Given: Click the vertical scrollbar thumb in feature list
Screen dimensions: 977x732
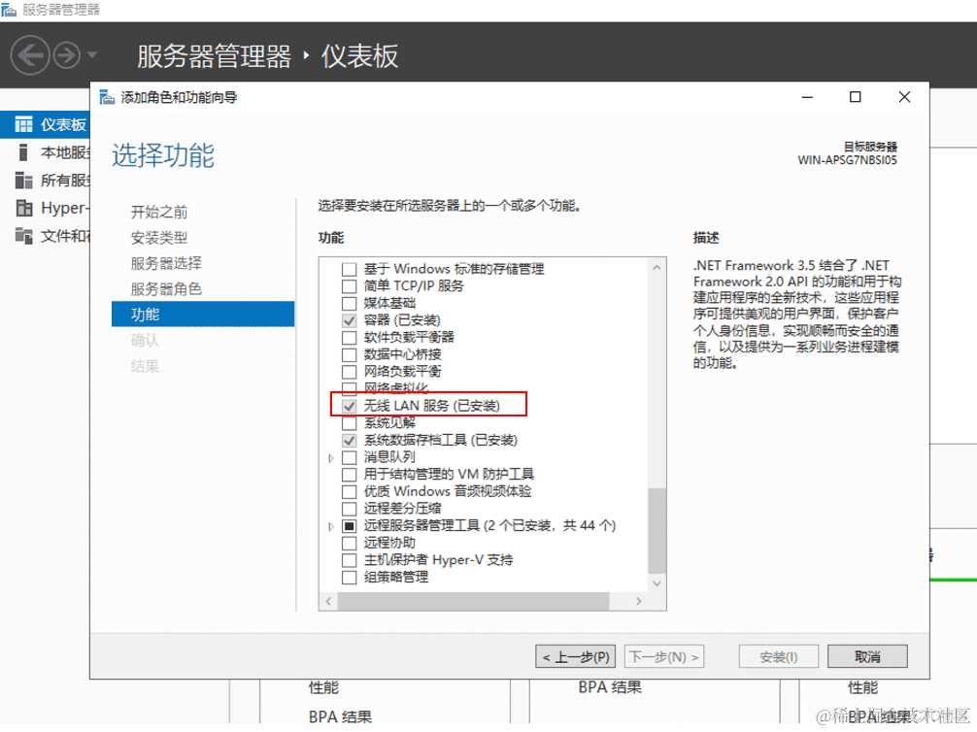Looking at the screenshot, I should [657, 530].
